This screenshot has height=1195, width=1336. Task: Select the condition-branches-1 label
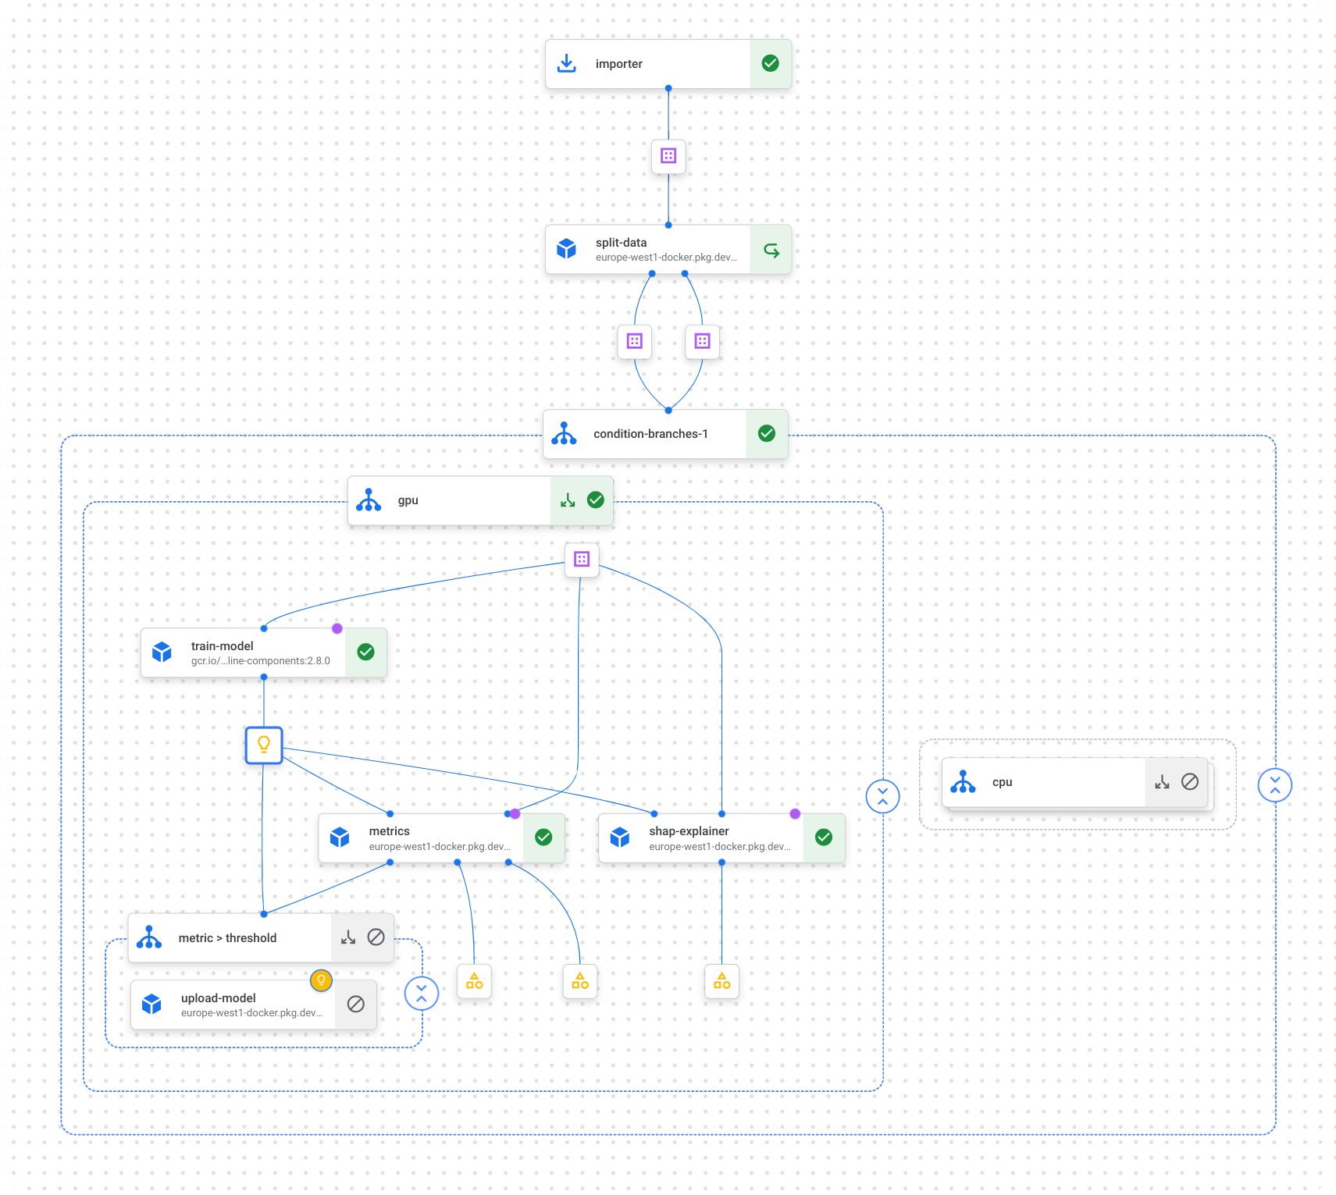pos(650,434)
